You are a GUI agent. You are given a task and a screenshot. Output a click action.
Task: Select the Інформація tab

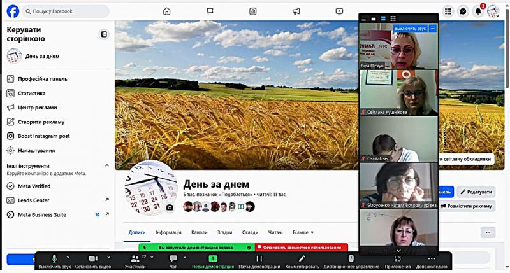(x=168, y=232)
